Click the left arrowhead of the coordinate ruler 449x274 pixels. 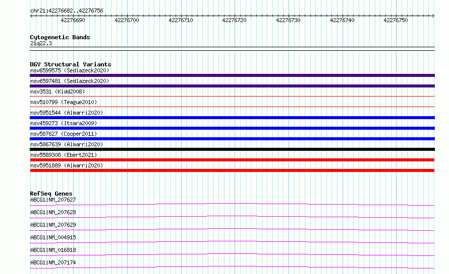coord(31,16)
